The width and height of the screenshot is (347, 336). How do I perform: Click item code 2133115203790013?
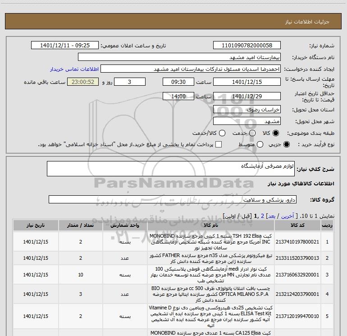(297, 258)
